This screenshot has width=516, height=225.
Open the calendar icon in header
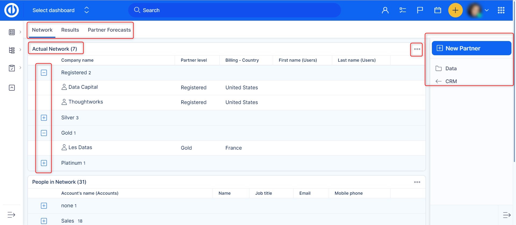[x=438, y=10]
